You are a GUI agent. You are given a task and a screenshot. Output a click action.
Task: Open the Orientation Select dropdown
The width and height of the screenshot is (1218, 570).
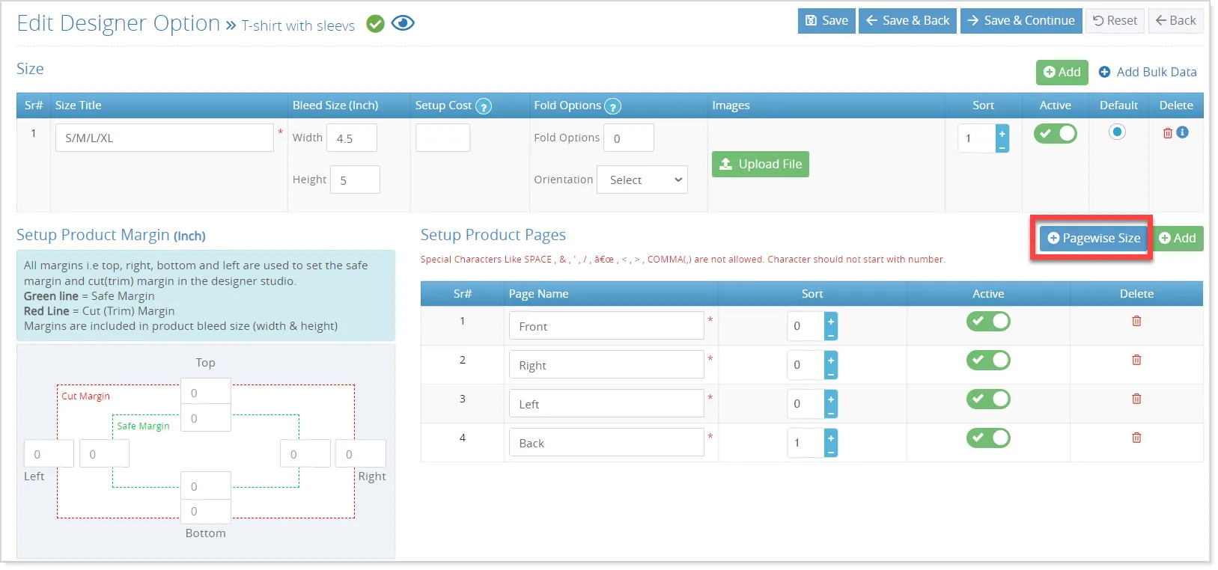point(642,180)
